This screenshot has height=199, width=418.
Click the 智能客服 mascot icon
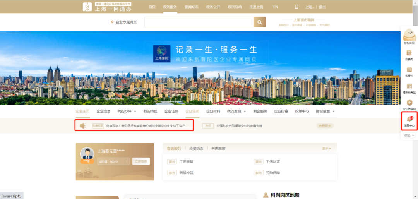[409, 36]
